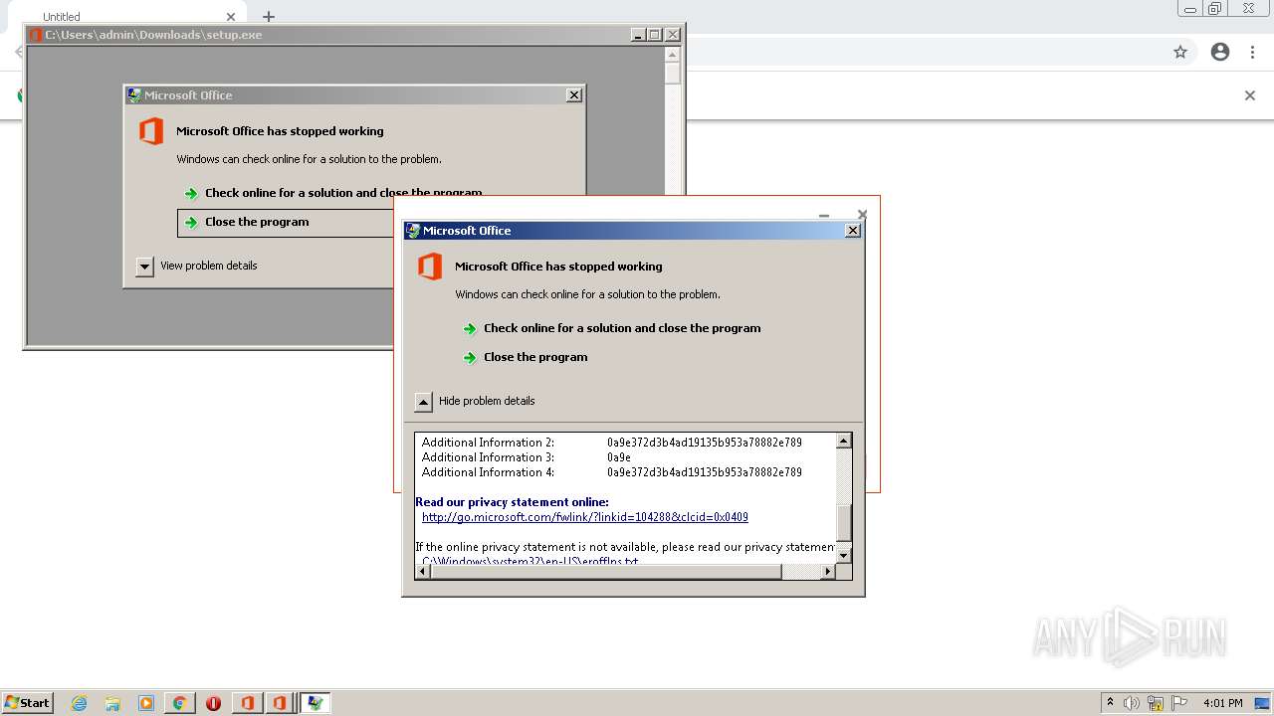The height and width of the screenshot is (716, 1274).
Task: Bookmark this page with the star icon
Action: pos(1180,52)
